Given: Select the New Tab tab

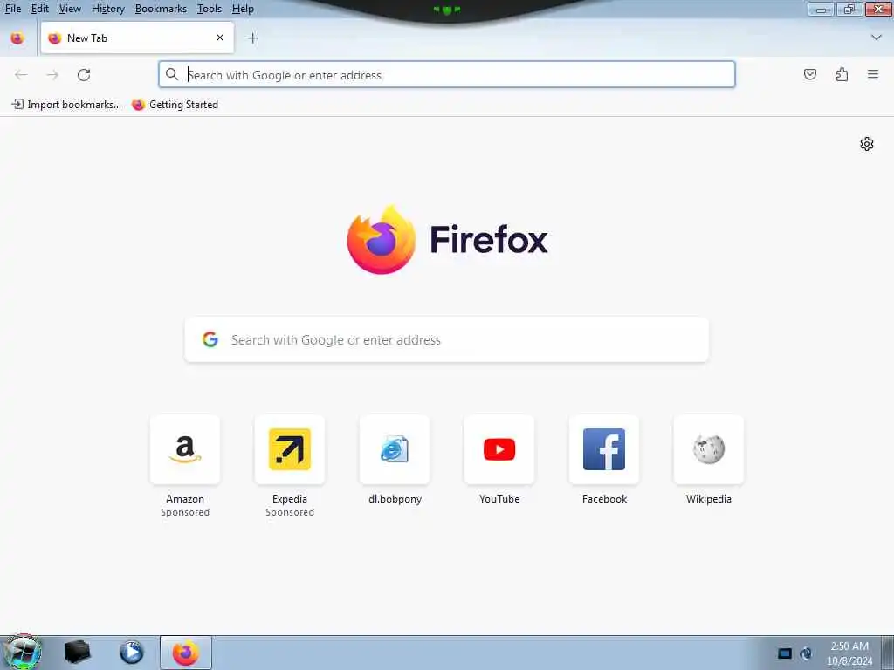Looking at the screenshot, I should coord(137,38).
